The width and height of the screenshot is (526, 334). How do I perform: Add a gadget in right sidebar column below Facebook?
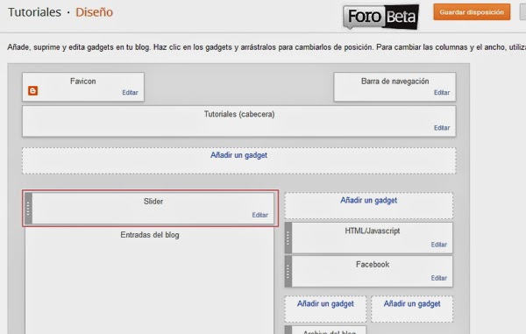[412, 304]
